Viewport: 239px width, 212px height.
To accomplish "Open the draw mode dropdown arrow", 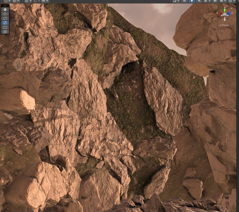I will click(178, 1).
